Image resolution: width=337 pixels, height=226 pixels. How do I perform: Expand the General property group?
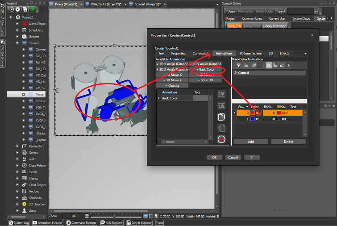click(235, 73)
